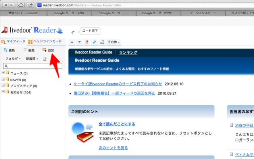The image size is (254, 159).
Task: Click the livedoor Reader Guide heading text
Action: (x=97, y=60)
